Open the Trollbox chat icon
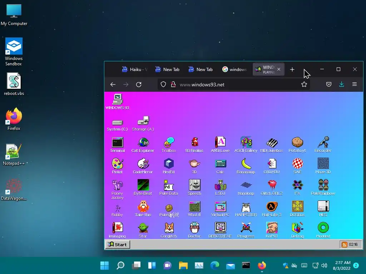Screen dimensions: 366x274 coord(169,145)
